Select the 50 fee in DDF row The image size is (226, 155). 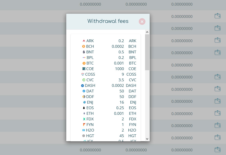coord(122,97)
